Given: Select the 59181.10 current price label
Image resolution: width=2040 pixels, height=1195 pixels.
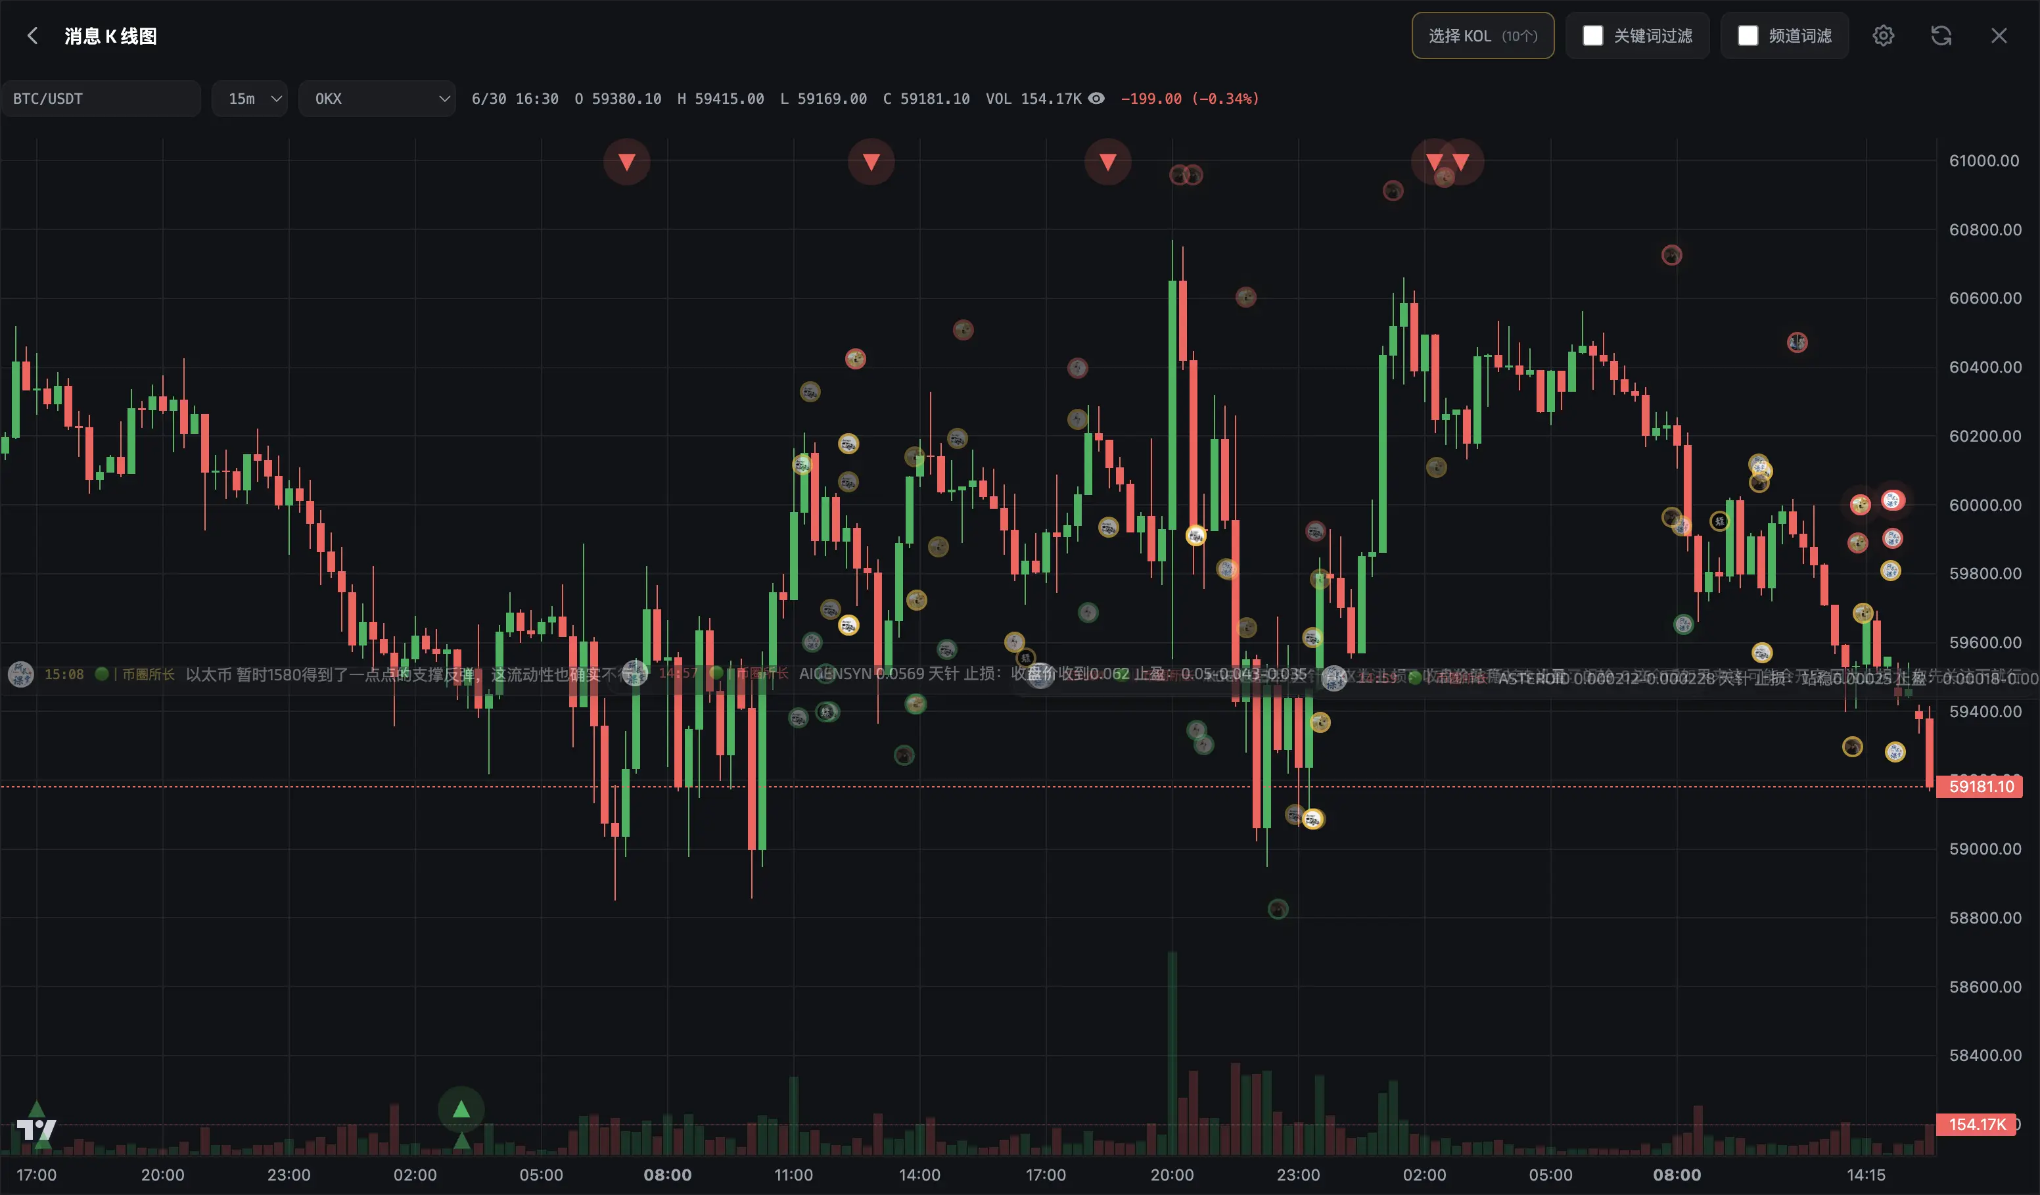Looking at the screenshot, I should click(x=1980, y=786).
